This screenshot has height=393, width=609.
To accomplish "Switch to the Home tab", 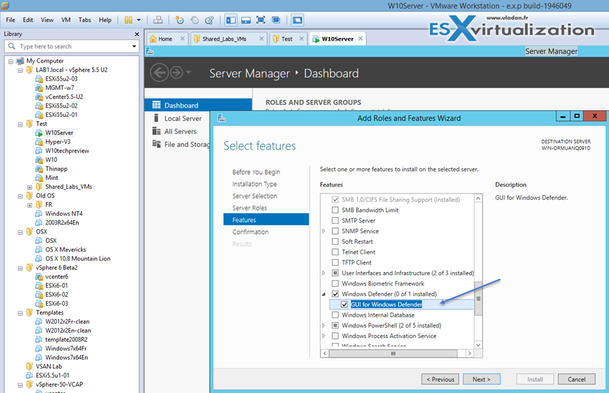I will [x=164, y=39].
